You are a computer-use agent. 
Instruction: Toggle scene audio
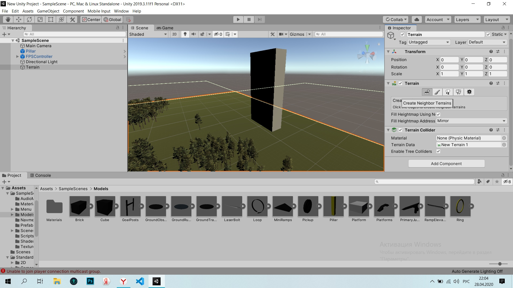click(194, 34)
